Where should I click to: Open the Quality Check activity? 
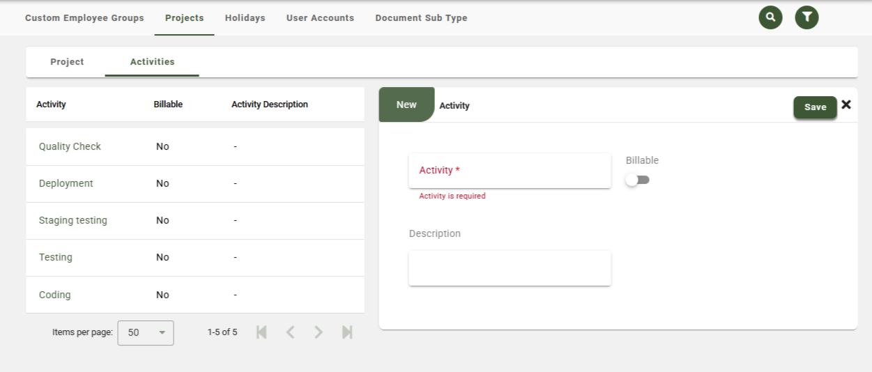70,146
